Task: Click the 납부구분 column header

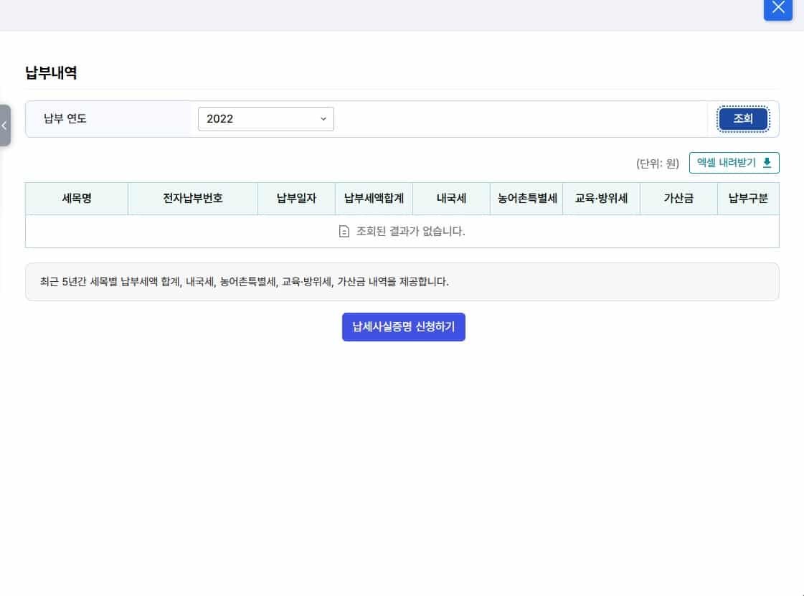Action: pyautogui.click(x=748, y=199)
